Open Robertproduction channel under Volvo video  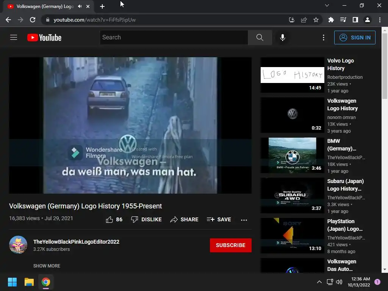[x=345, y=77]
